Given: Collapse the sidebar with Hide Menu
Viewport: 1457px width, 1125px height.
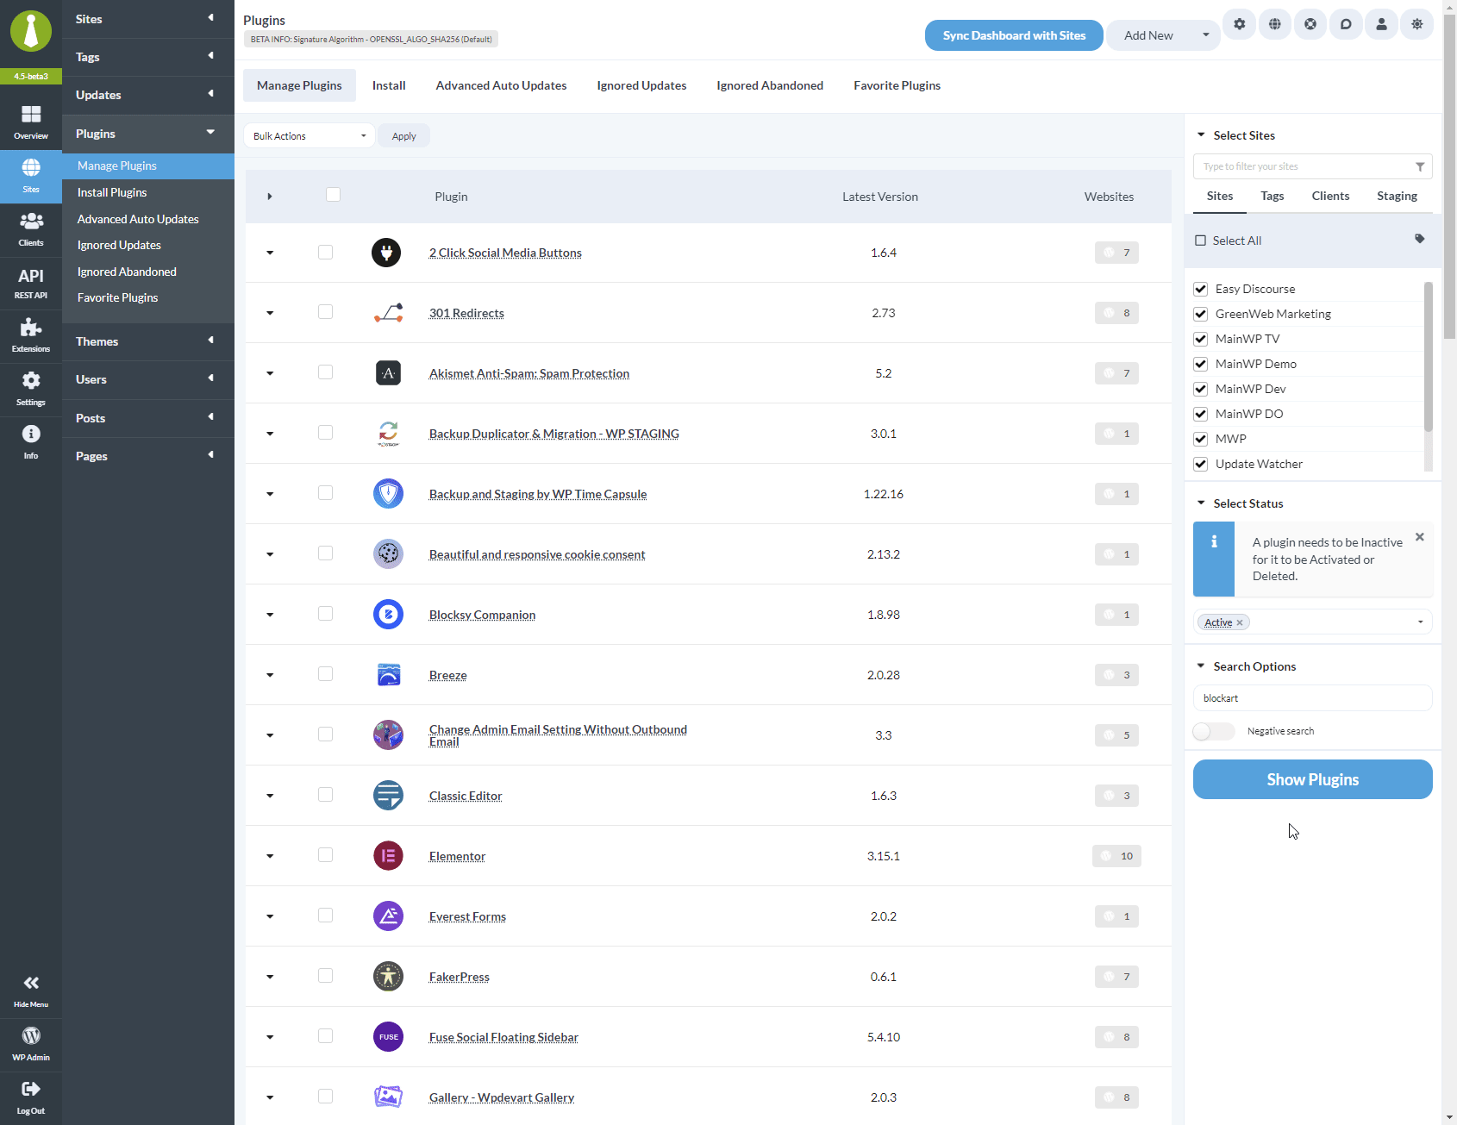Looking at the screenshot, I should pyautogui.click(x=31, y=991).
